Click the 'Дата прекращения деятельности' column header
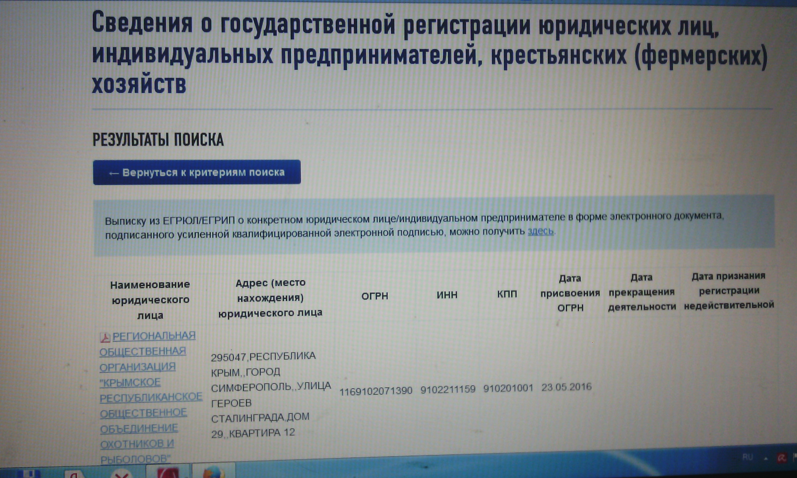The width and height of the screenshot is (797, 478). click(642, 292)
